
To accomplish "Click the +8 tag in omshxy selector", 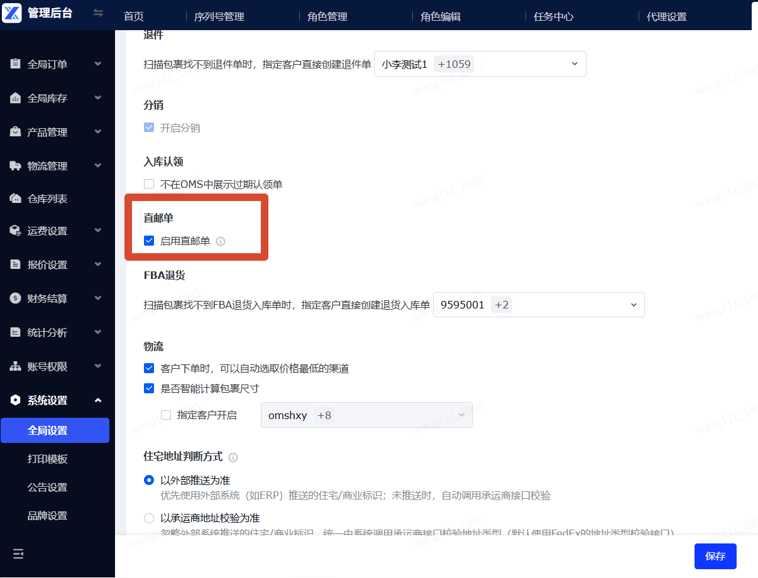I will point(324,415).
